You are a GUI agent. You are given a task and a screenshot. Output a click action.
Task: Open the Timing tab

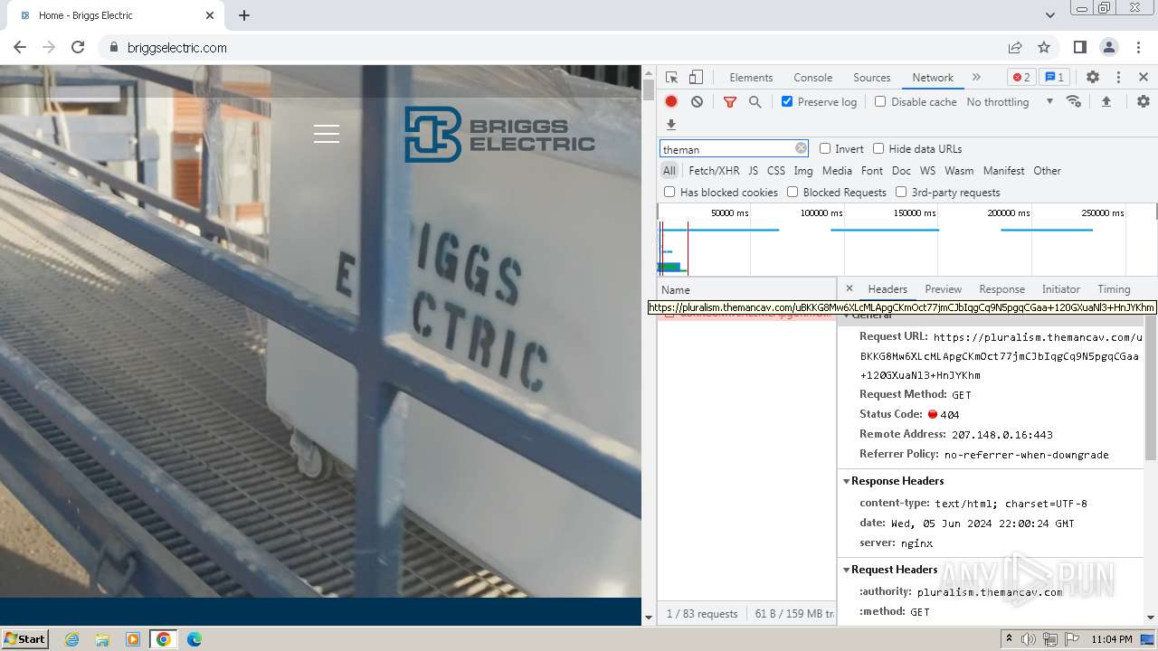tap(1114, 288)
